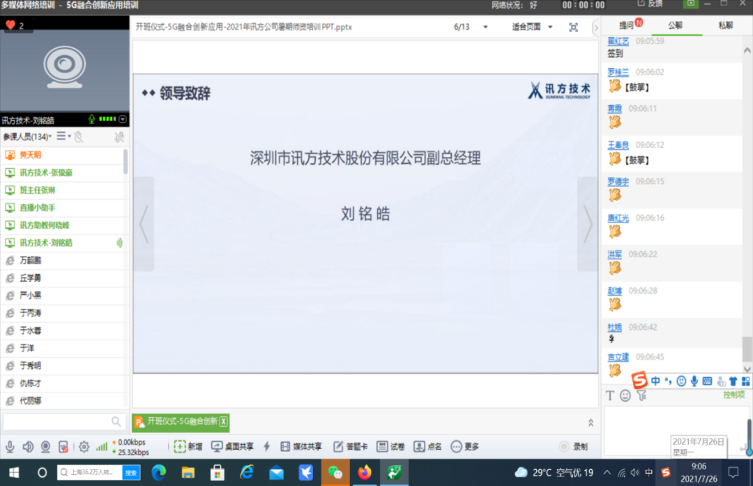Toggle the webcam icon in bottom toolbar
Viewport: 753px width, 486px height.
coord(45,446)
